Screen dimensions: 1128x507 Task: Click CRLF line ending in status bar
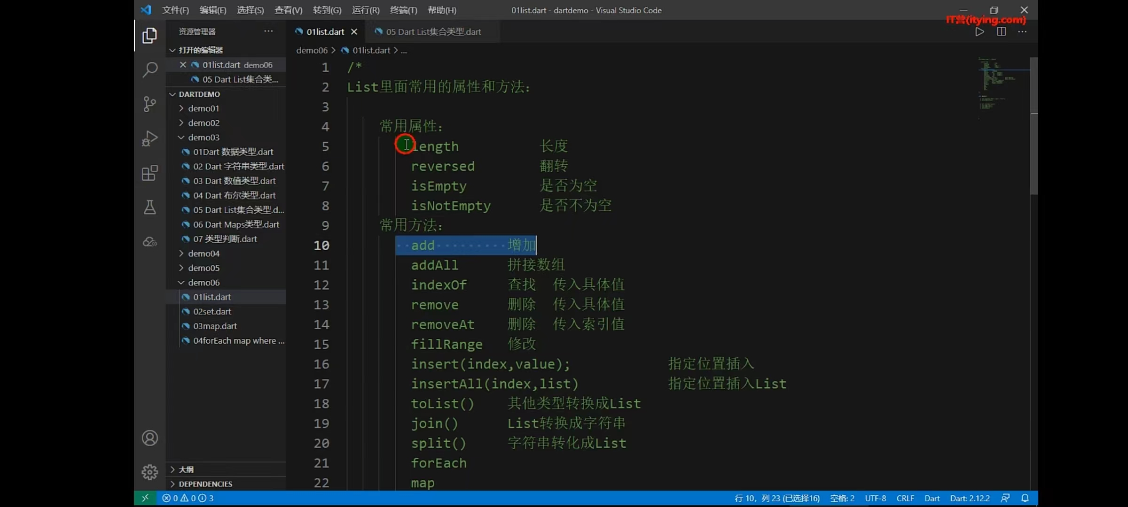(905, 498)
